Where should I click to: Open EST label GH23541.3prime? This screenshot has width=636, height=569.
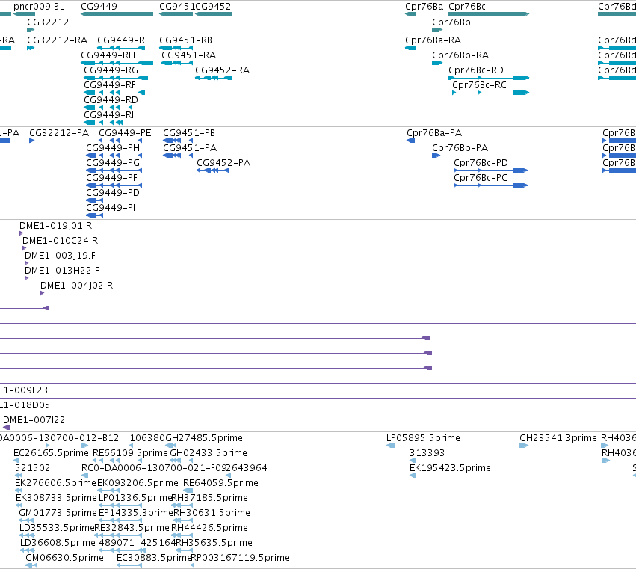(x=558, y=438)
